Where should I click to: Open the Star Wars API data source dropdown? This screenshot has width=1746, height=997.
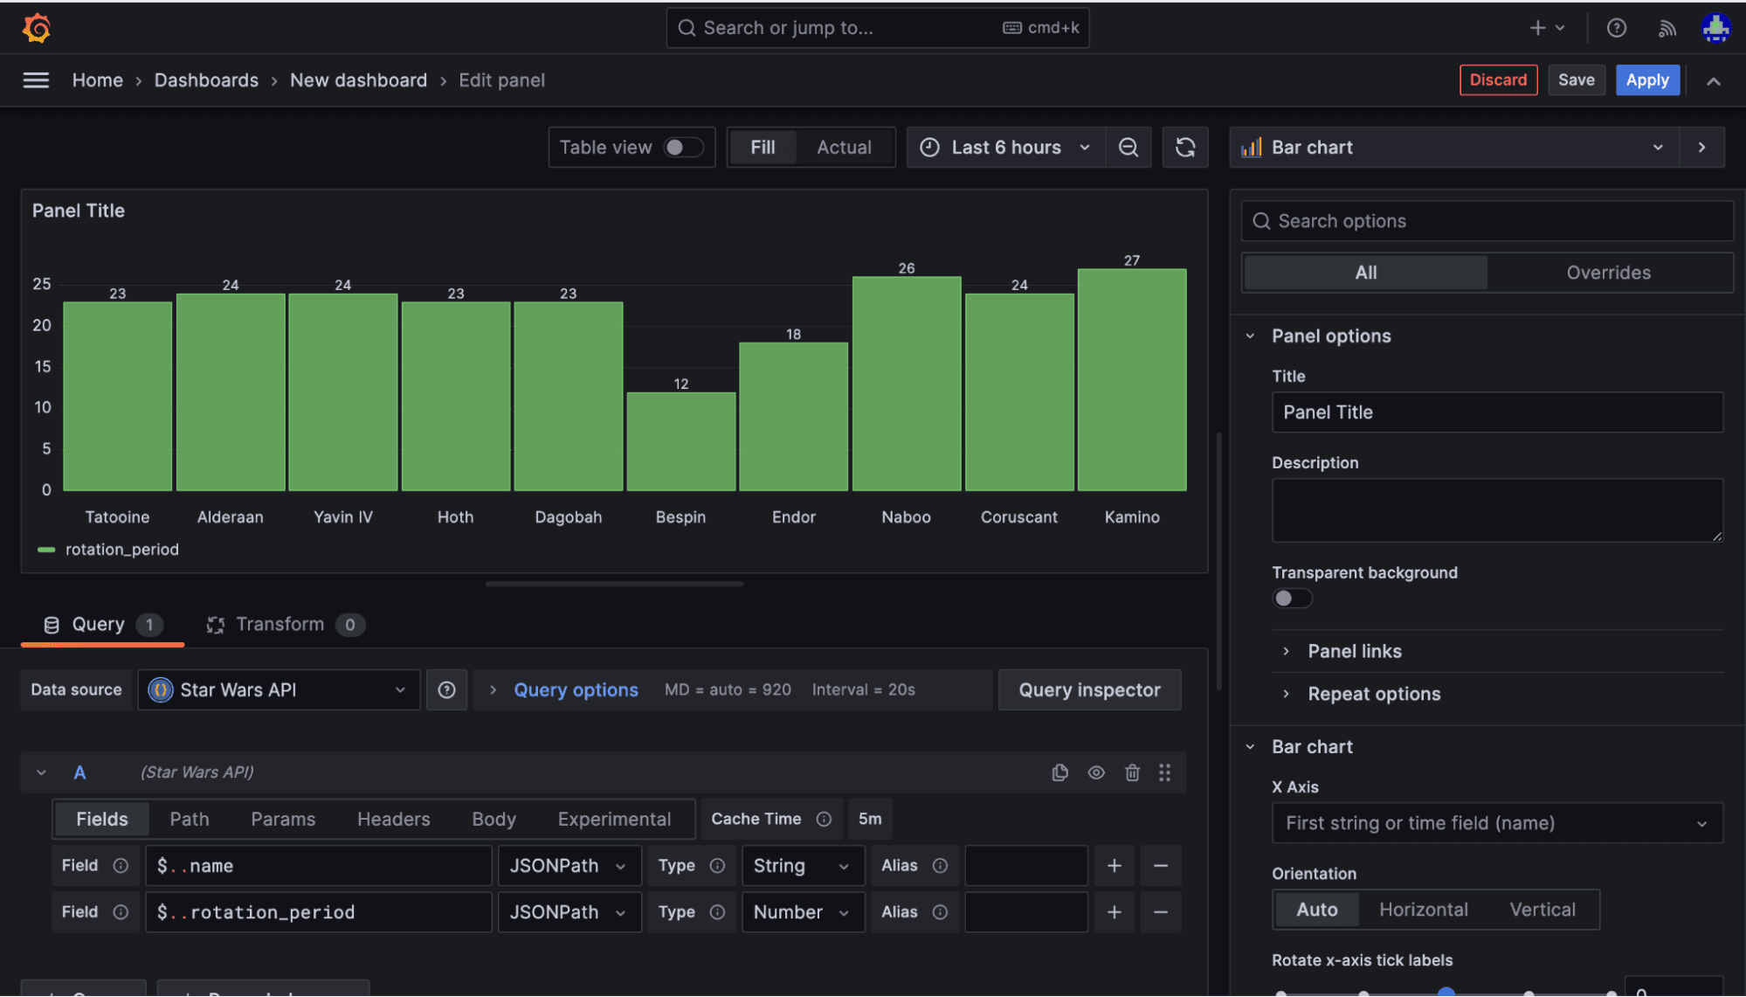[278, 689]
